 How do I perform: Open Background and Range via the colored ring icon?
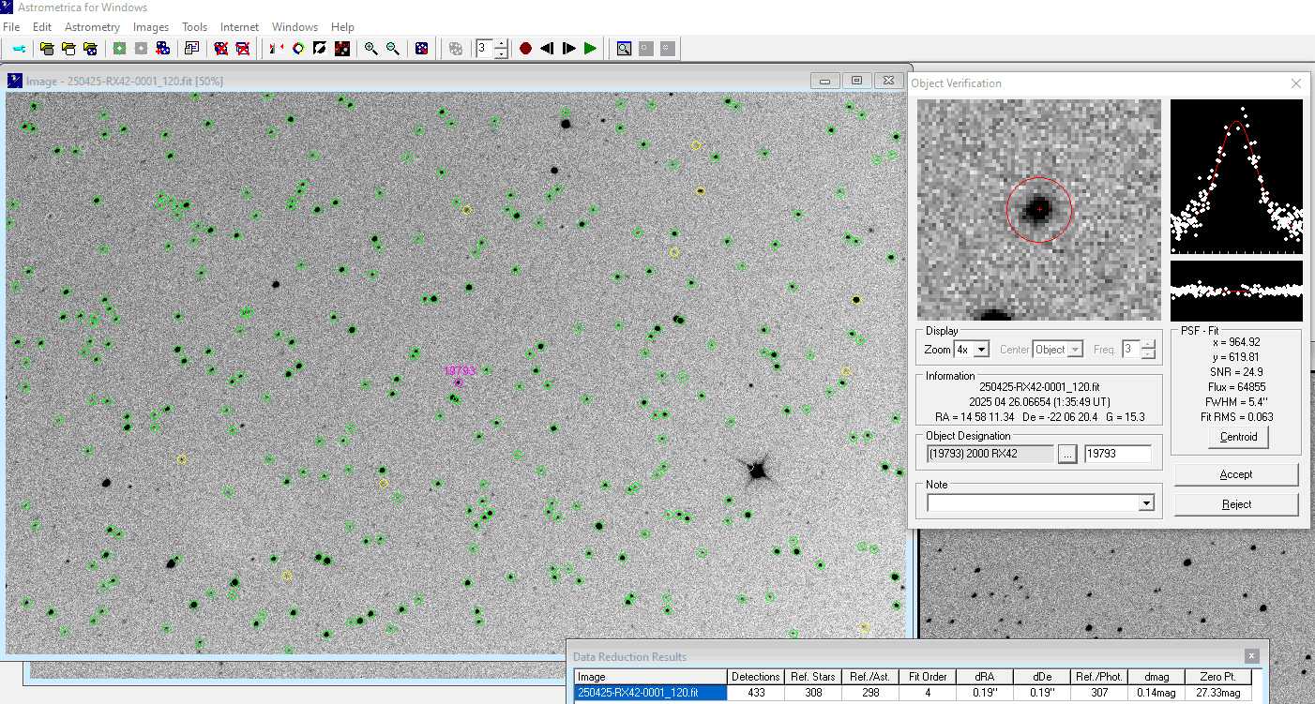[x=298, y=48]
